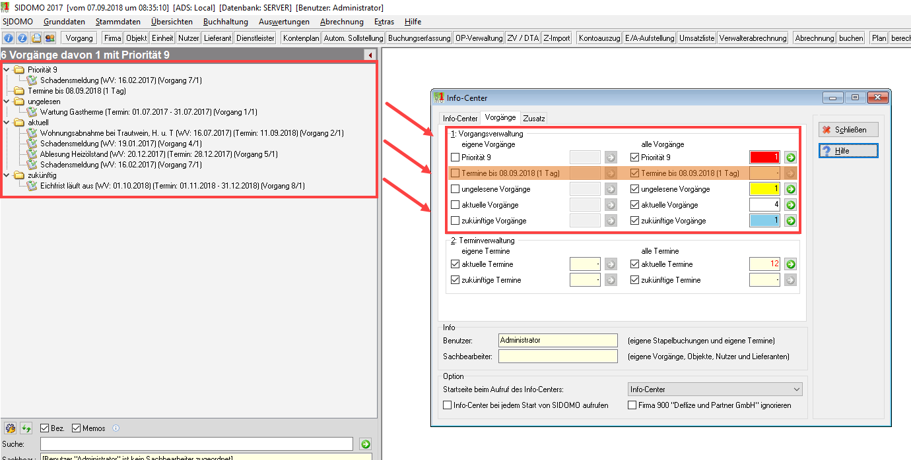Click green arrow for alle zukünftige Vorgänge

[791, 221]
